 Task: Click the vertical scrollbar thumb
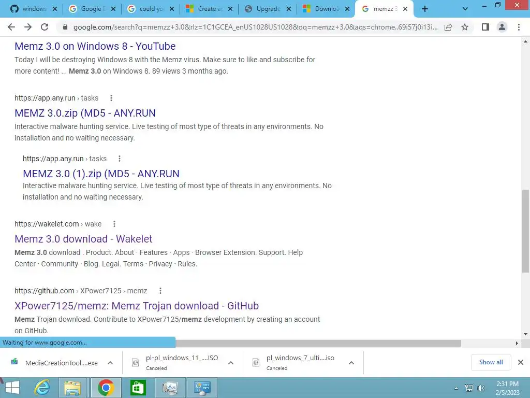tap(525, 231)
